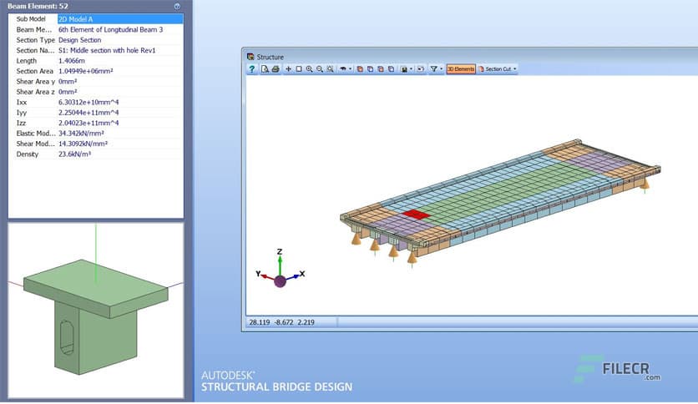Click the 'Design Section' value
The image size is (698, 404).
(x=79, y=39)
